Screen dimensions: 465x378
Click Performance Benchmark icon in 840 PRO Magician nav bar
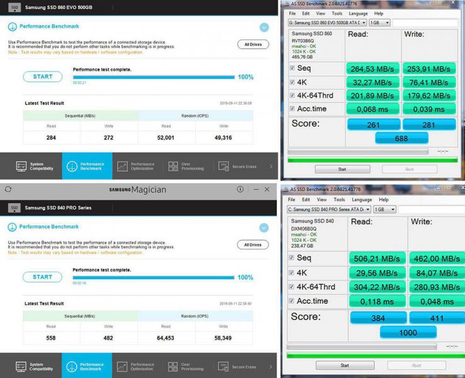(x=72, y=366)
